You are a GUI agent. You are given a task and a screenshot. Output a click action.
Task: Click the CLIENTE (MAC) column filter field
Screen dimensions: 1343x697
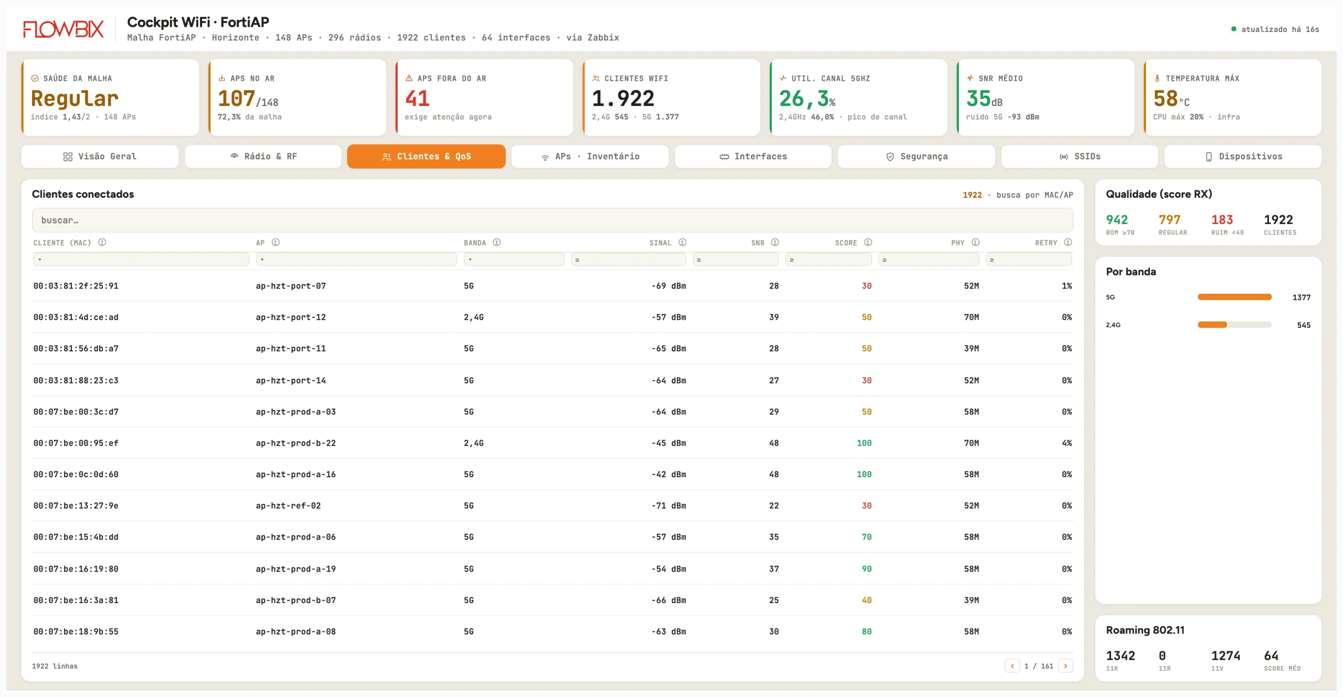141,259
